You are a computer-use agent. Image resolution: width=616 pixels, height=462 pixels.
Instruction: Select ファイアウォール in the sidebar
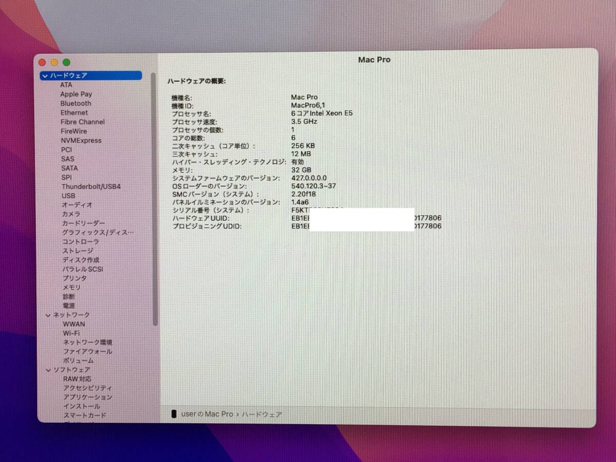(87, 352)
